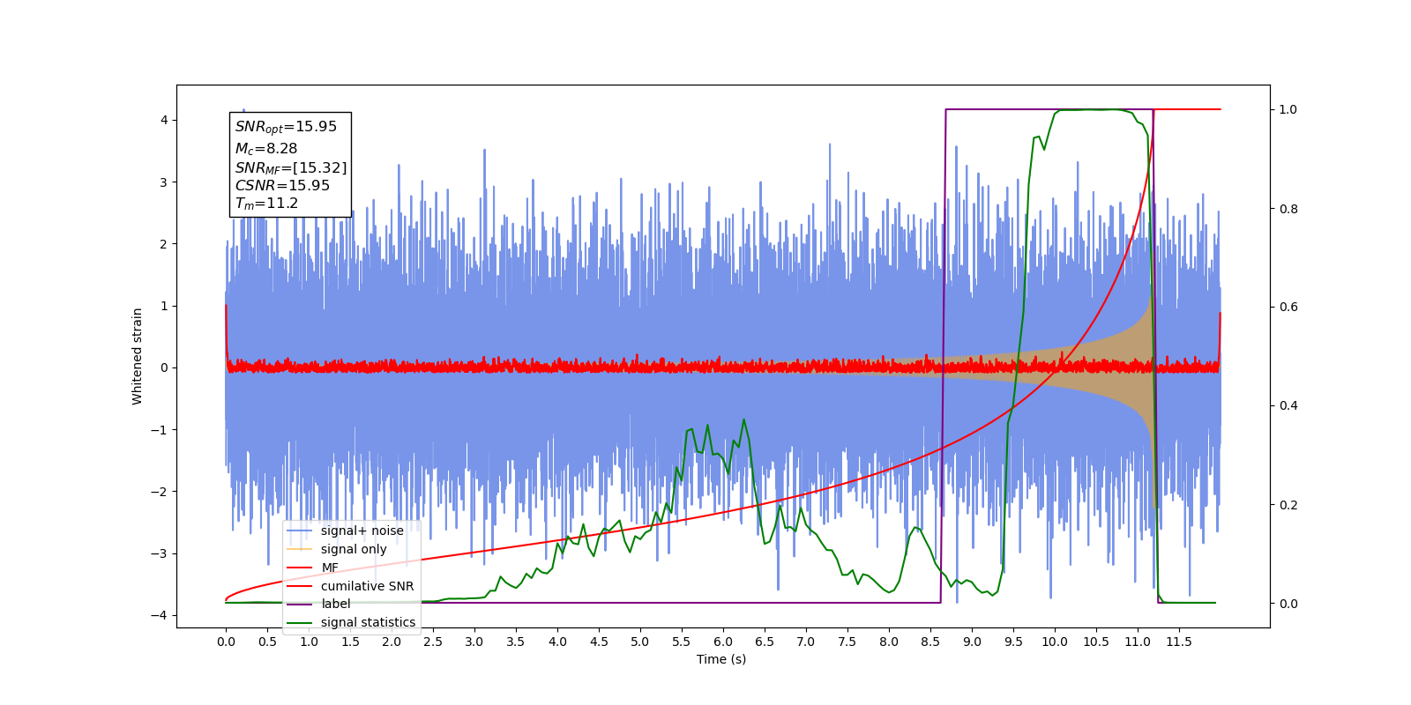Click the 8.0 tick on time axis
The height and width of the screenshot is (705, 1411).
889,642
